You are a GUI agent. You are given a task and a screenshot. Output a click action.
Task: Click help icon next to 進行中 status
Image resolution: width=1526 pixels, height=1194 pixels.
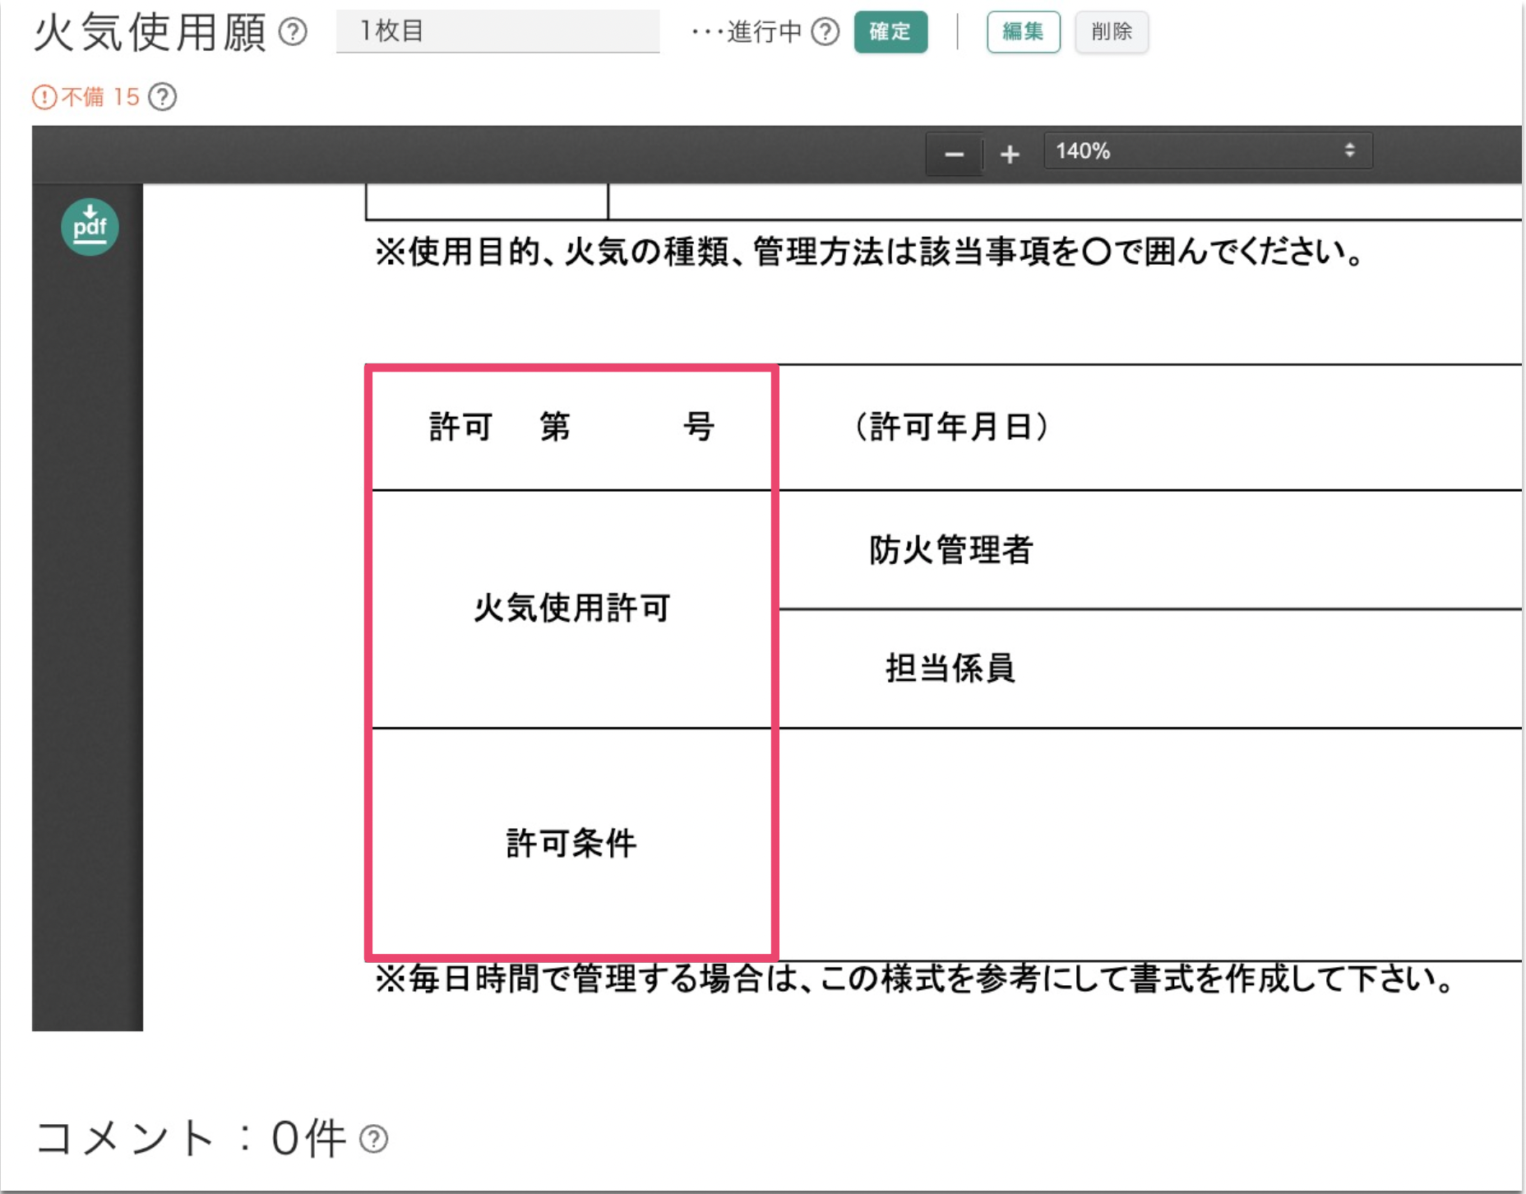pyautogui.click(x=825, y=33)
